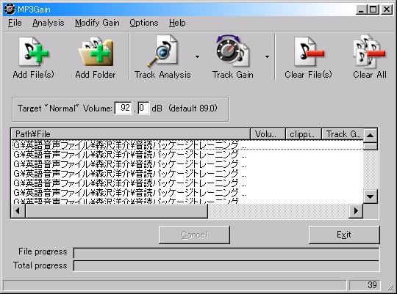Click the clippi... column header
Screen dimensions: 397x294
(x=304, y=134)
